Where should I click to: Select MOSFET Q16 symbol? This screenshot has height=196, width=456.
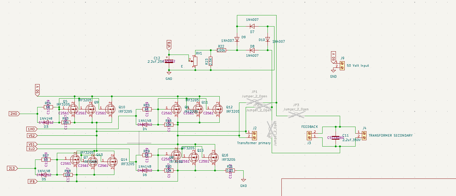click(213, 157)
